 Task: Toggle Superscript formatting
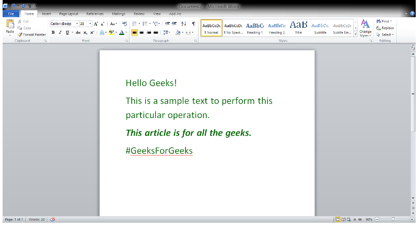(92, 32)
